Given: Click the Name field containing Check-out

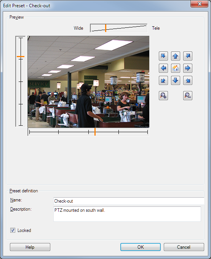Looking at the screenshot, I should pyautogui.click(x=129, y=201).
